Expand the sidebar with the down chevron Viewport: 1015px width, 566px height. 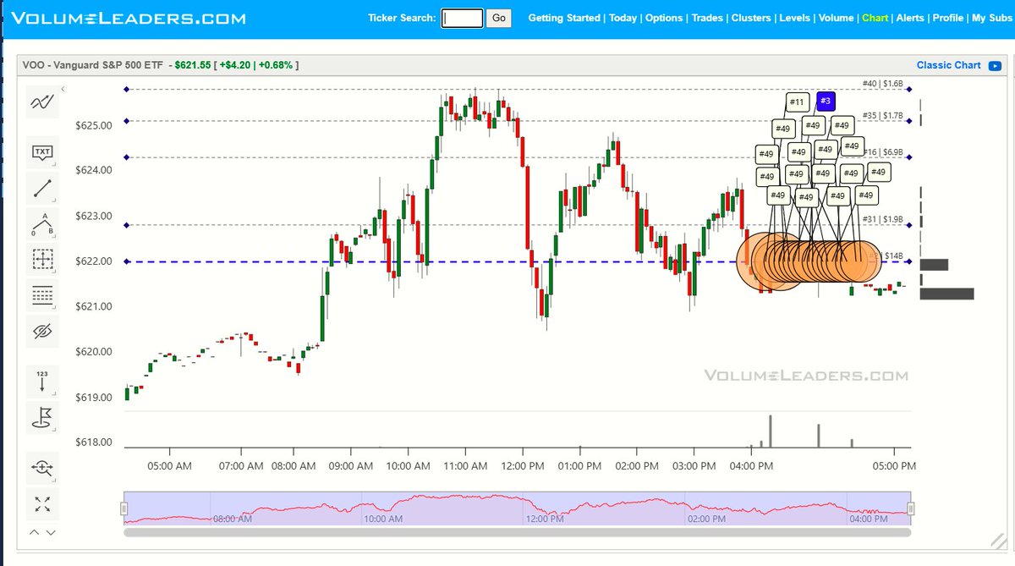coord(52,532)
